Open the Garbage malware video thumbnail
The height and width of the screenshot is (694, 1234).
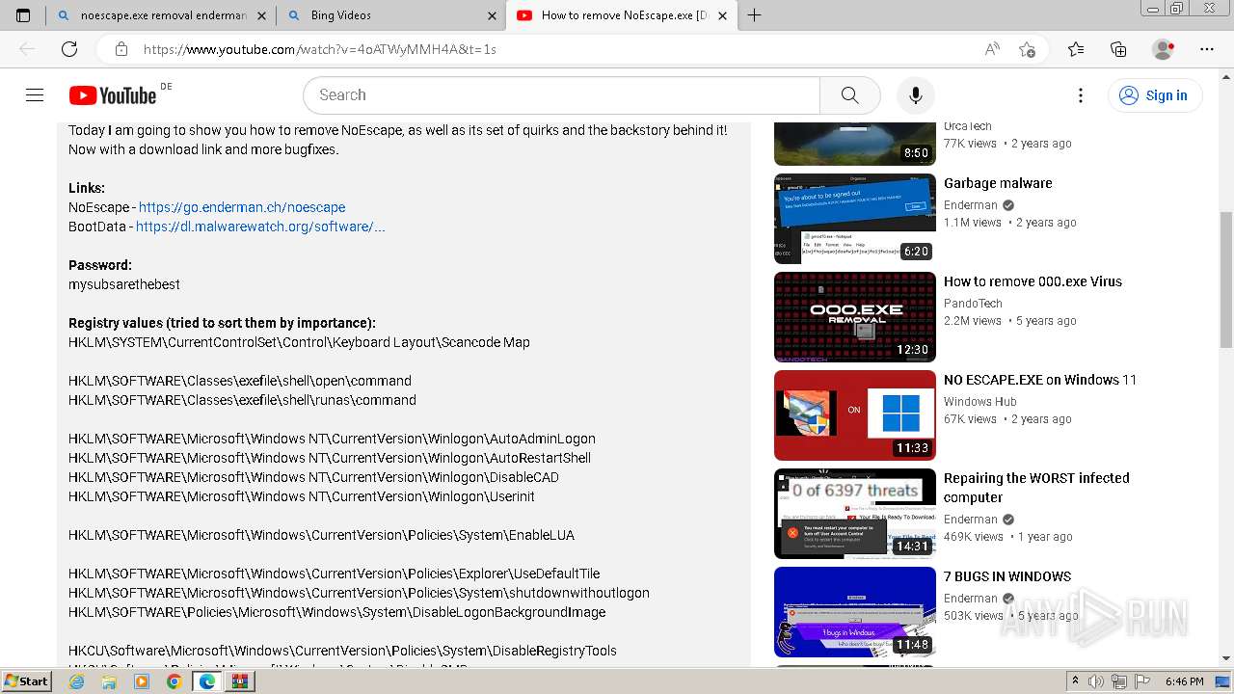855,219
